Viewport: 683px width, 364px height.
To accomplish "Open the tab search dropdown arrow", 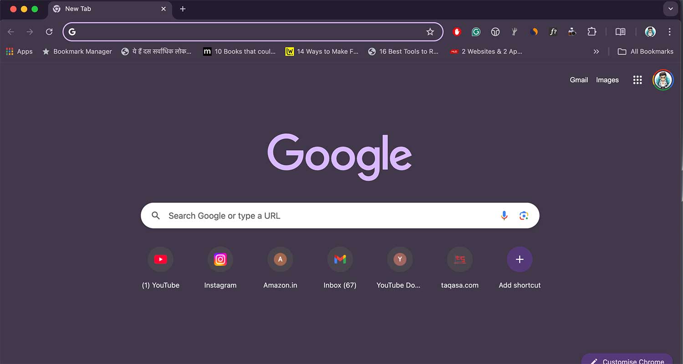I will tap(670, 9).
